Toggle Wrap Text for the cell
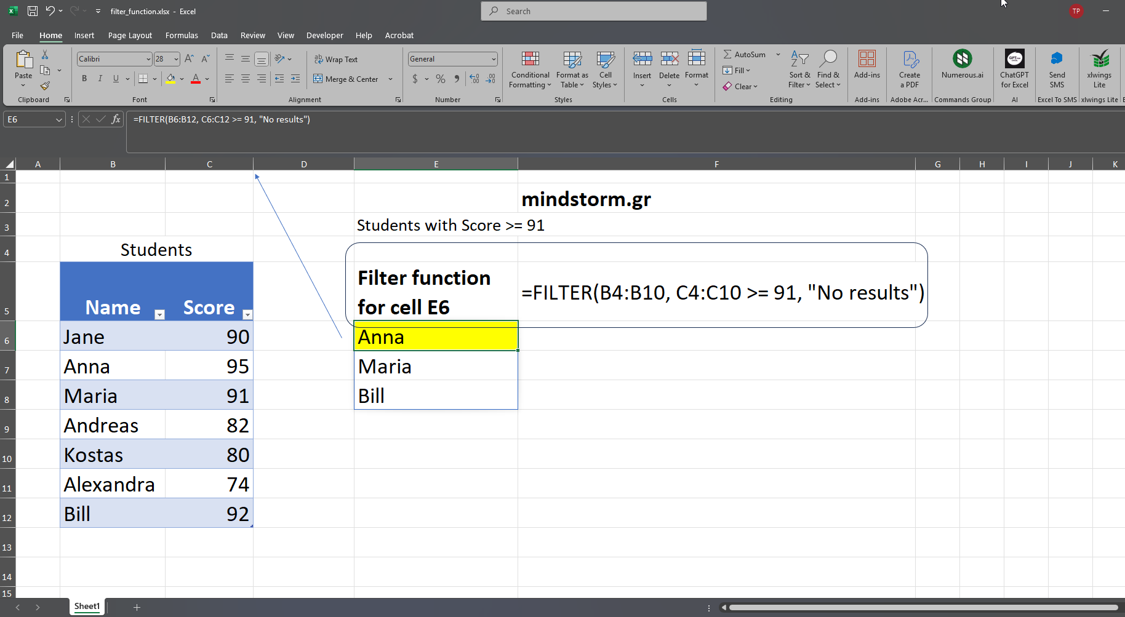This screenshot has width=1125, height=617. pyautogui.click(x=336, y=60)
